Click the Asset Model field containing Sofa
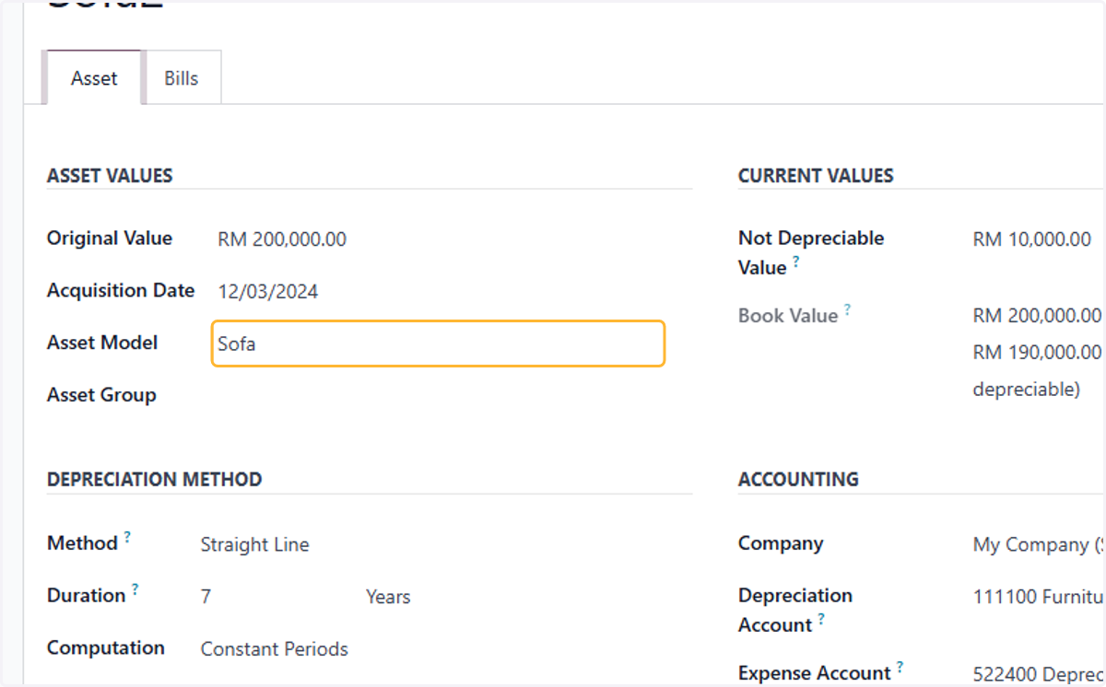Viewport: 1106px width, 687px height. pos(438,343)
